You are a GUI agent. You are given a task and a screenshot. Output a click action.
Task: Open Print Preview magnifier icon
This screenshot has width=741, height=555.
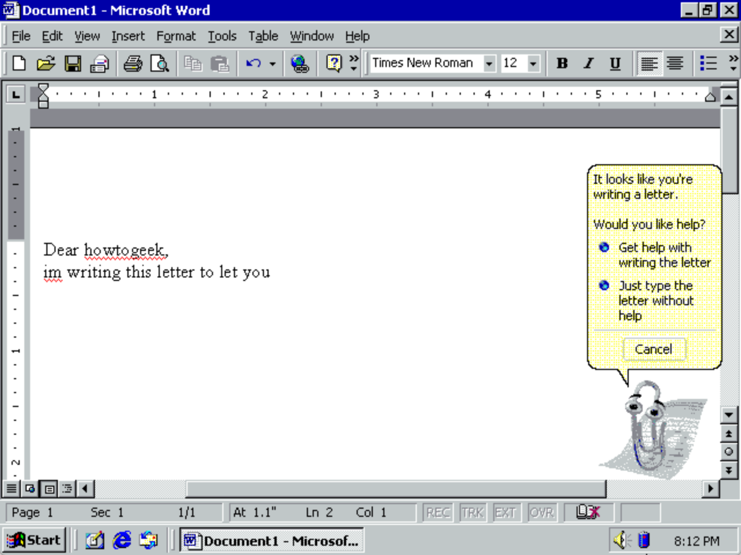159,63
